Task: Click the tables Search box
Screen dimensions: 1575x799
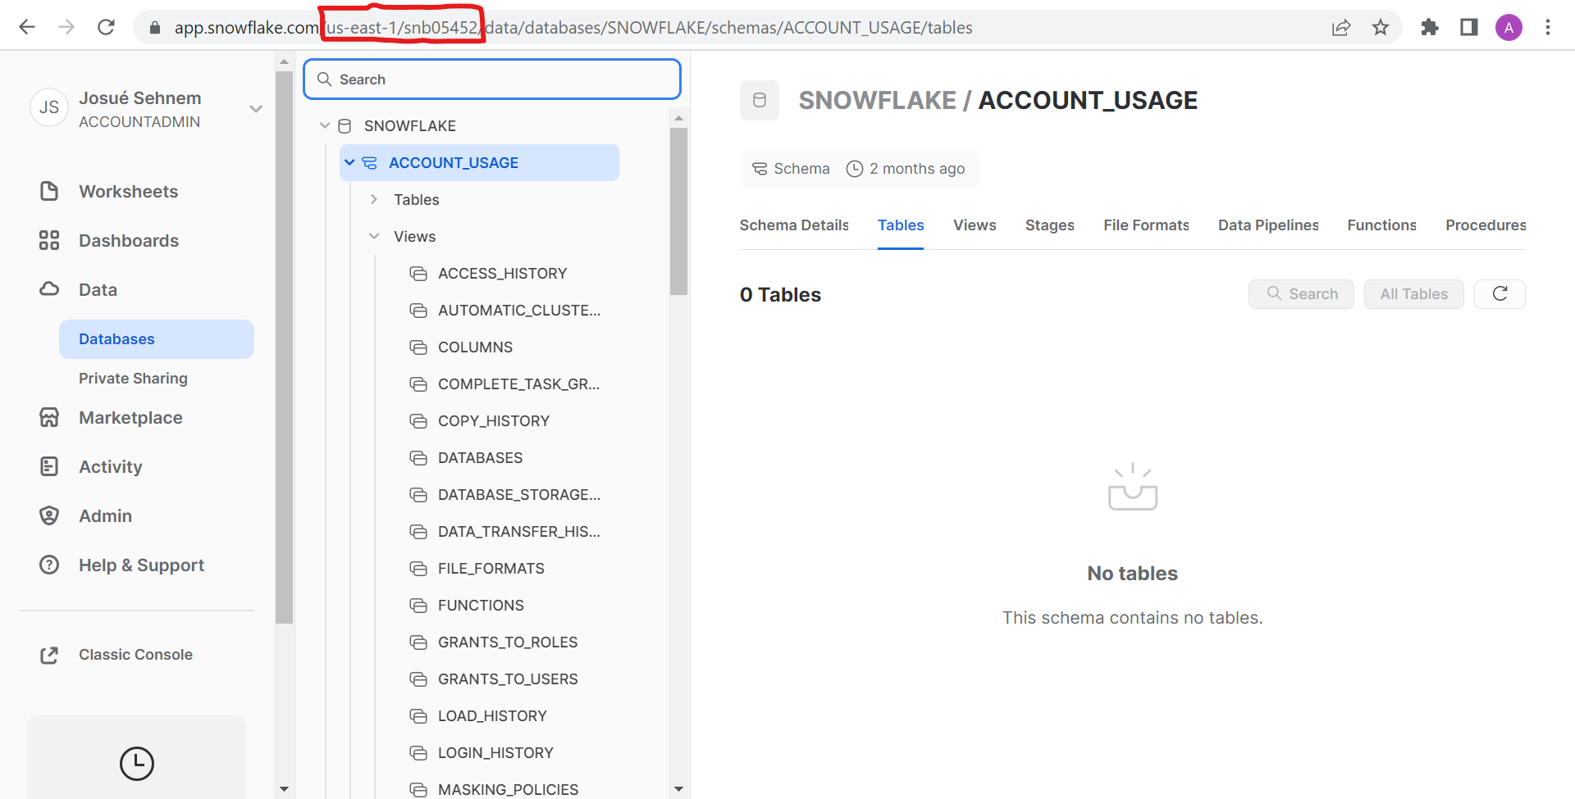Action: (x=1301, y=294)
